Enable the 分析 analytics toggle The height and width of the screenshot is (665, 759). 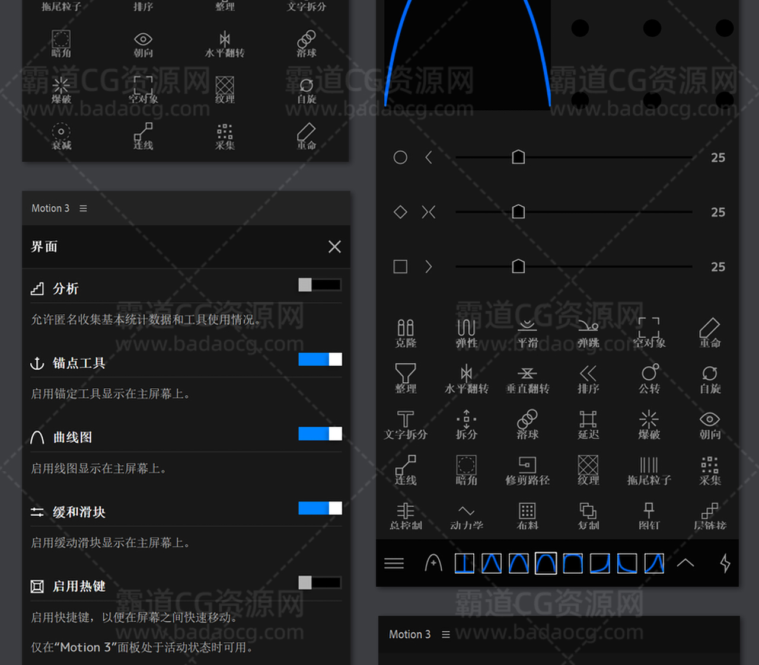click(x=320, y=285)
